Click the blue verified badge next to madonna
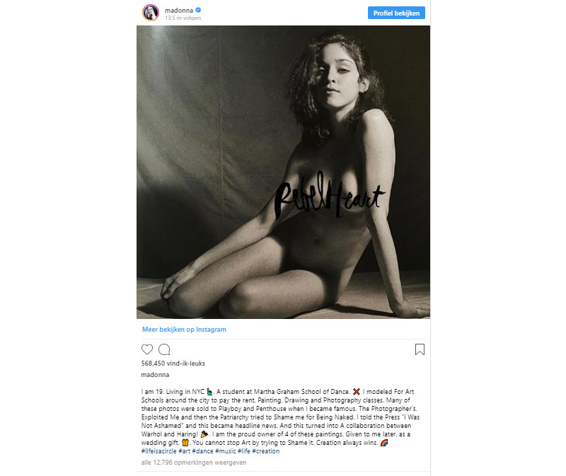566x476 pixels. [198, 10]
